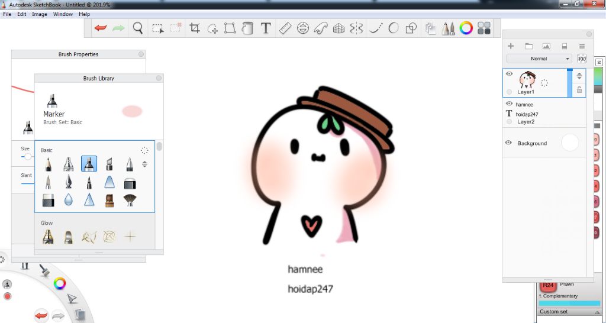The image size is (606, 323).
Task: Open the Brush Palette from the toolbar
Action: [x=448, y=28]
